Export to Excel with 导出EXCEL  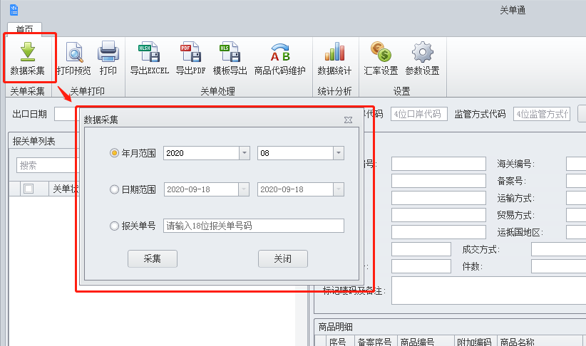tap(150, 58)
